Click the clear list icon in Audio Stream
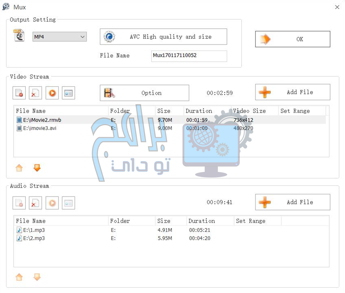The height and width of the screenshot is (293, 345). [35, 203]
